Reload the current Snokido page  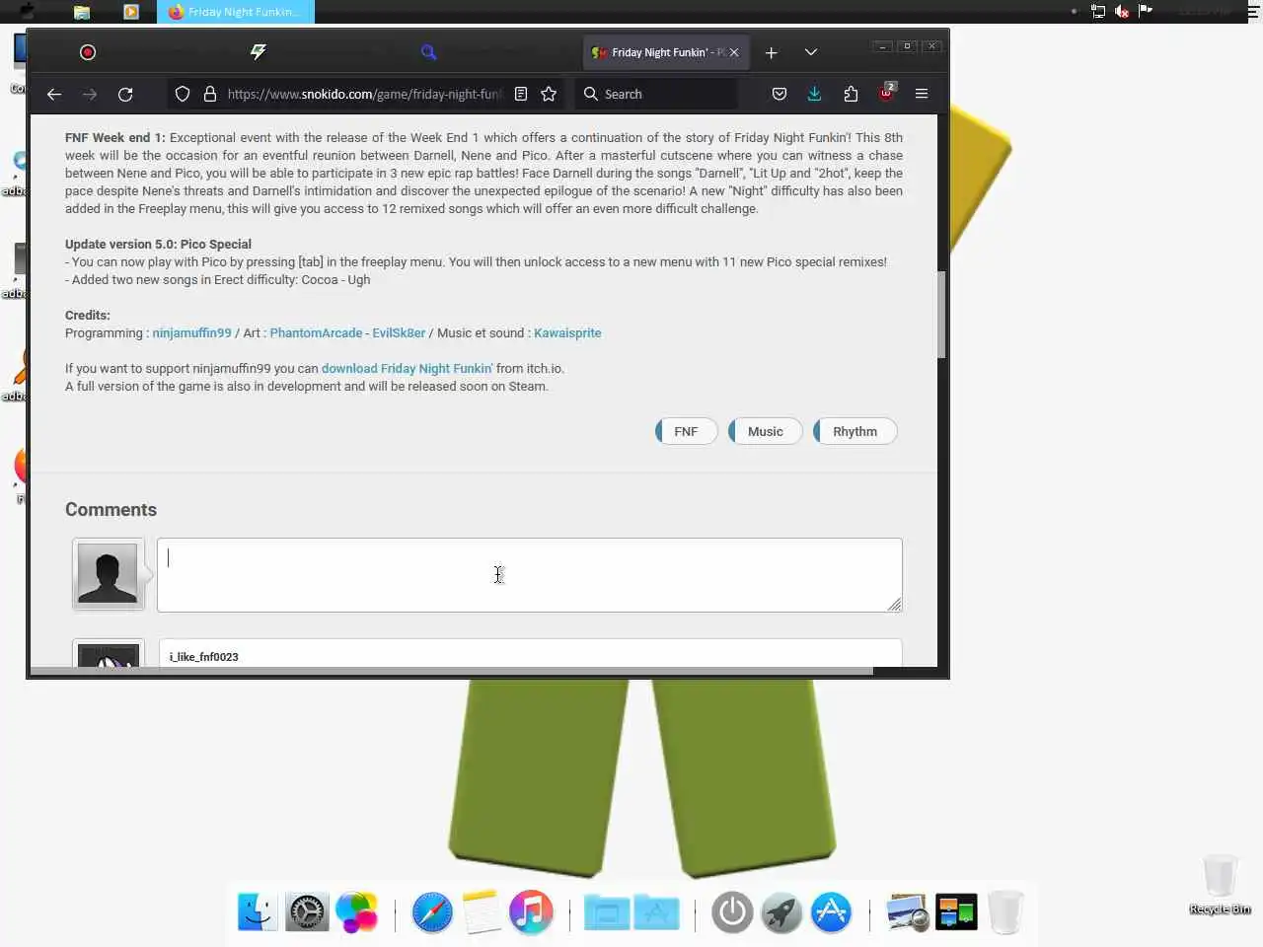point(125,94)
